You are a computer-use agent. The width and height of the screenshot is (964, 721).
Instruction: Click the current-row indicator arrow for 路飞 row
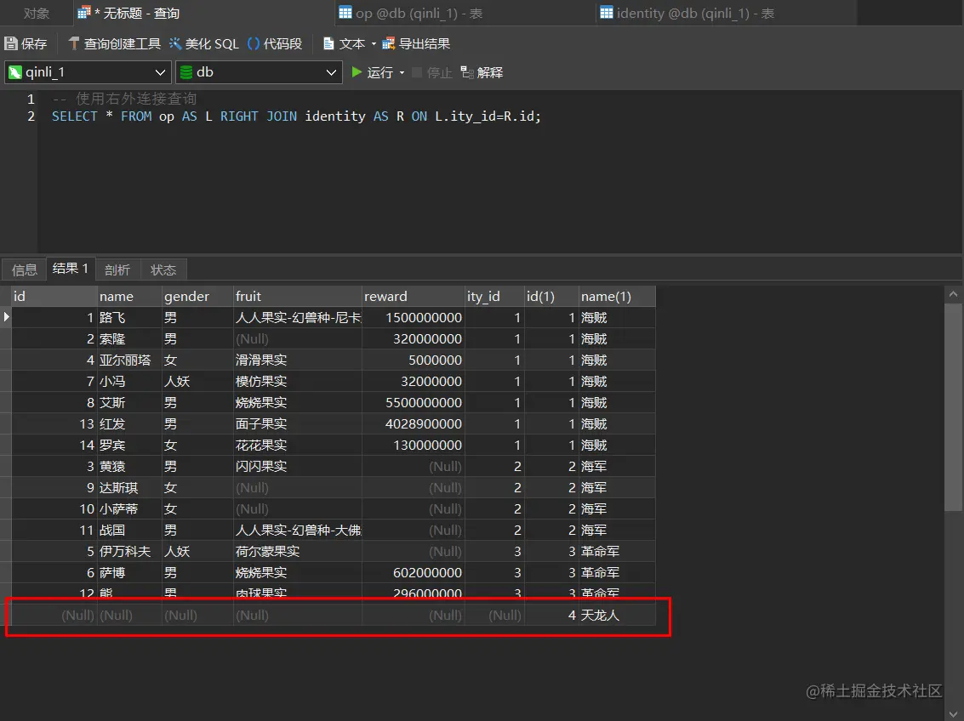(x=6, y=317)
